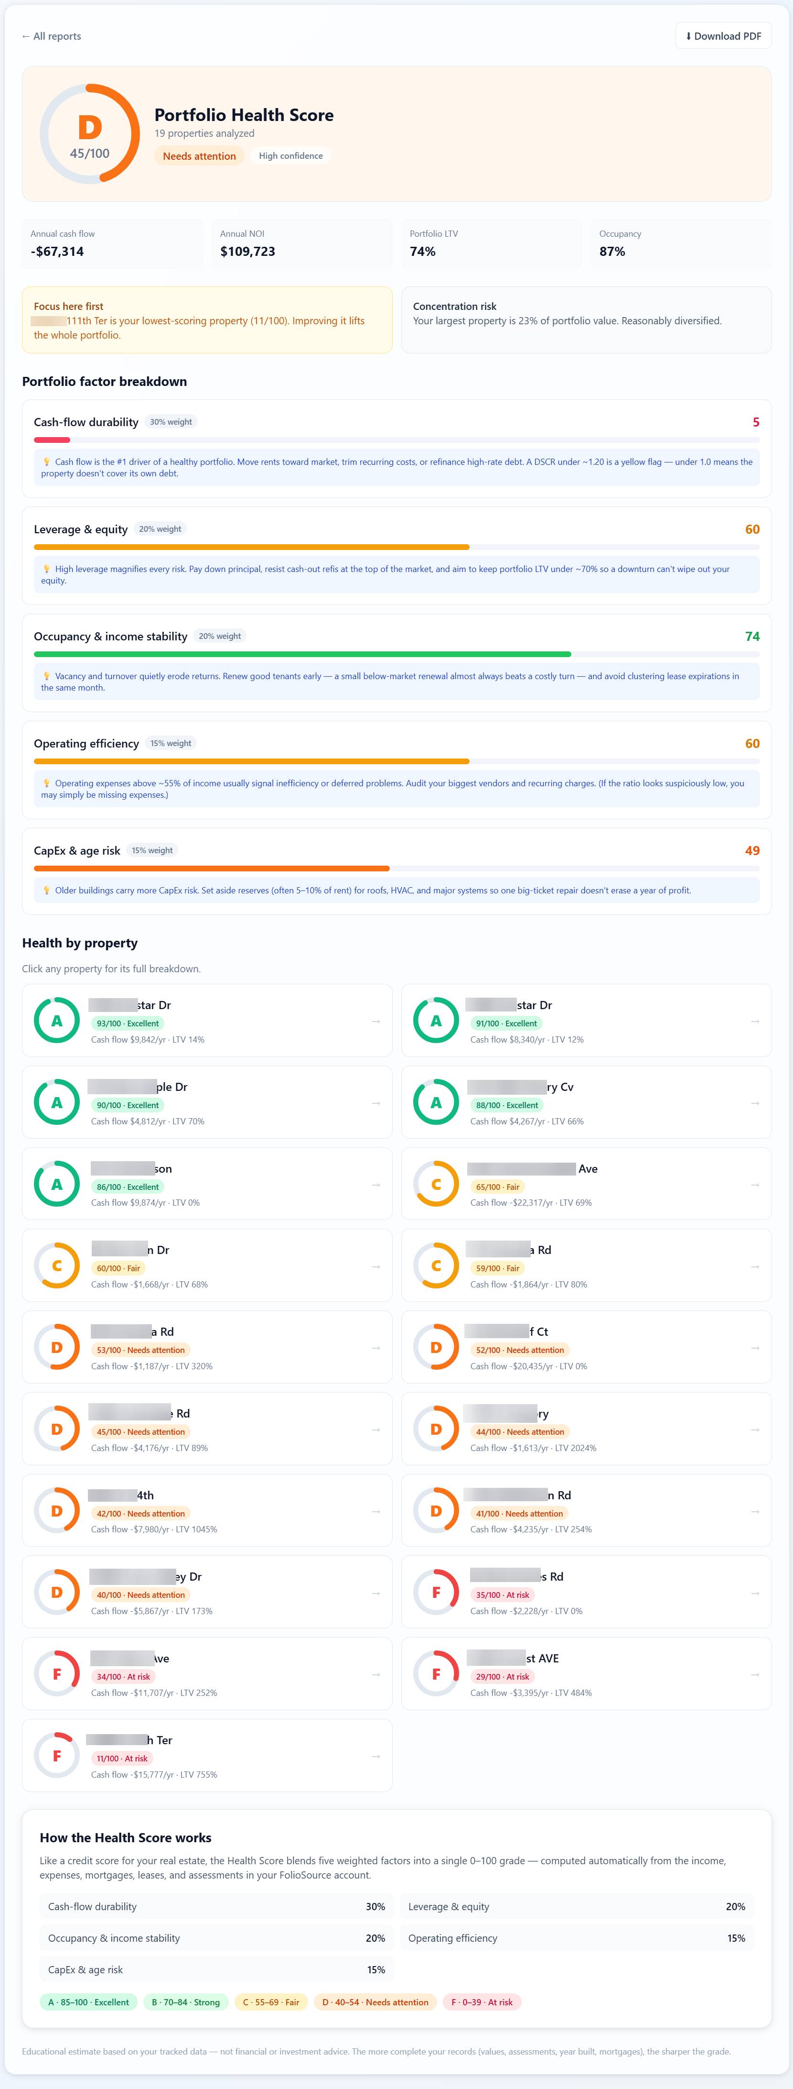Image resolution: width=793 pixels, height=2089 pixels.
Task: Open the 88/100 Excellent Cv property
Action: click(586, 1102)
